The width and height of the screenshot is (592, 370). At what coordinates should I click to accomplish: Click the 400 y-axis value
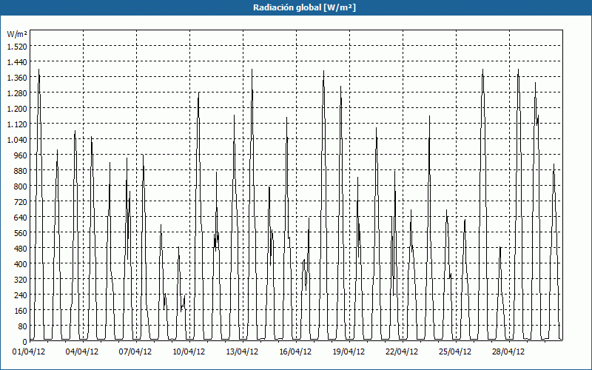click(21, 264)
